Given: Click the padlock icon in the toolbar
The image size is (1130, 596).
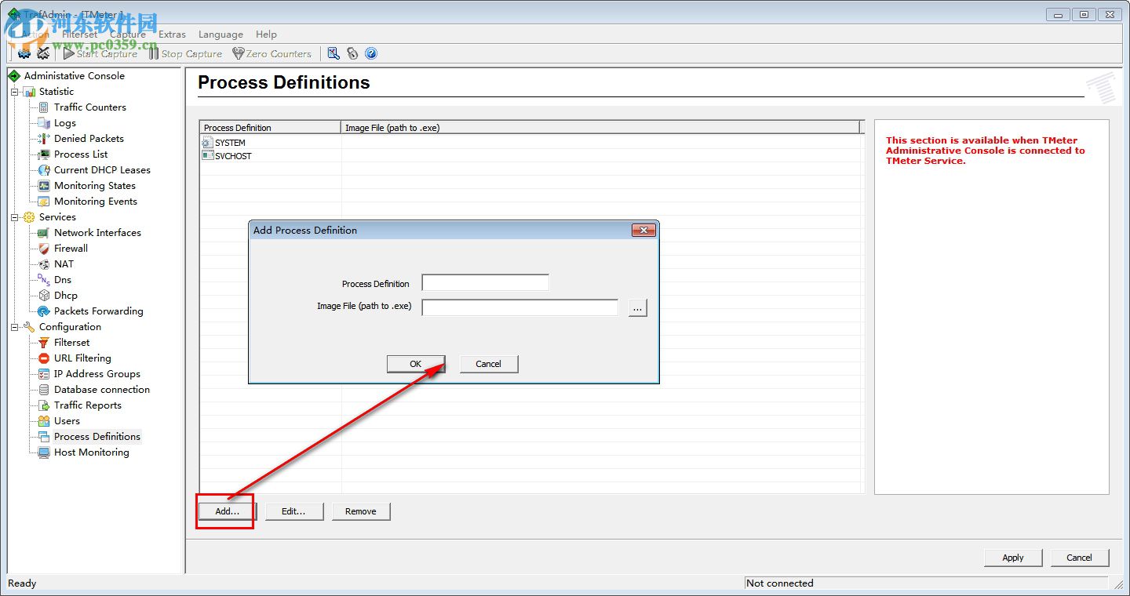Looking at the screenshot, I should pyautogui.click(x=352, y=53).
